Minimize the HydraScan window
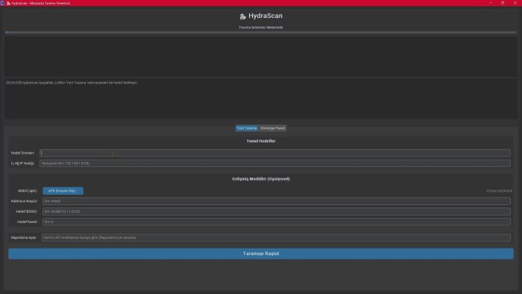 tap(491, 3)
